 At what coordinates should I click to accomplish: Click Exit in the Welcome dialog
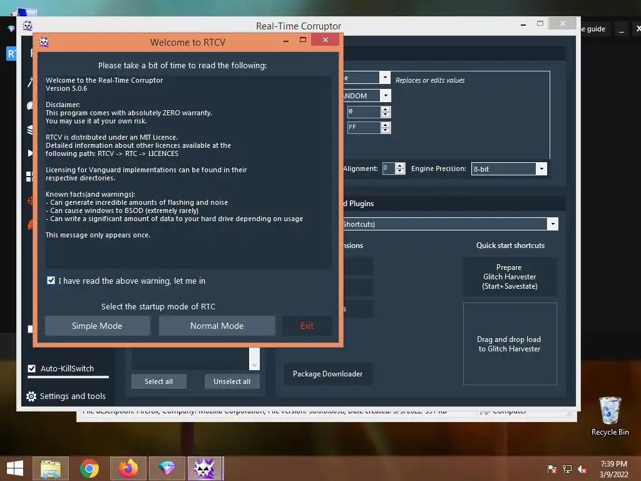(x=307, y=326)
